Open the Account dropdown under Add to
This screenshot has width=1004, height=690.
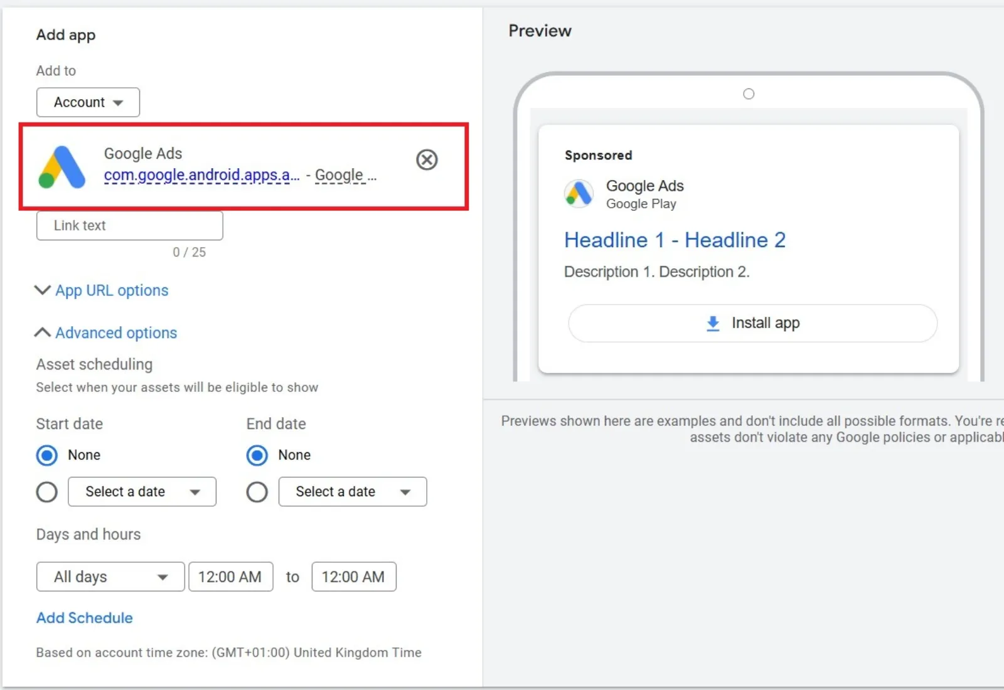click(88, 102)
